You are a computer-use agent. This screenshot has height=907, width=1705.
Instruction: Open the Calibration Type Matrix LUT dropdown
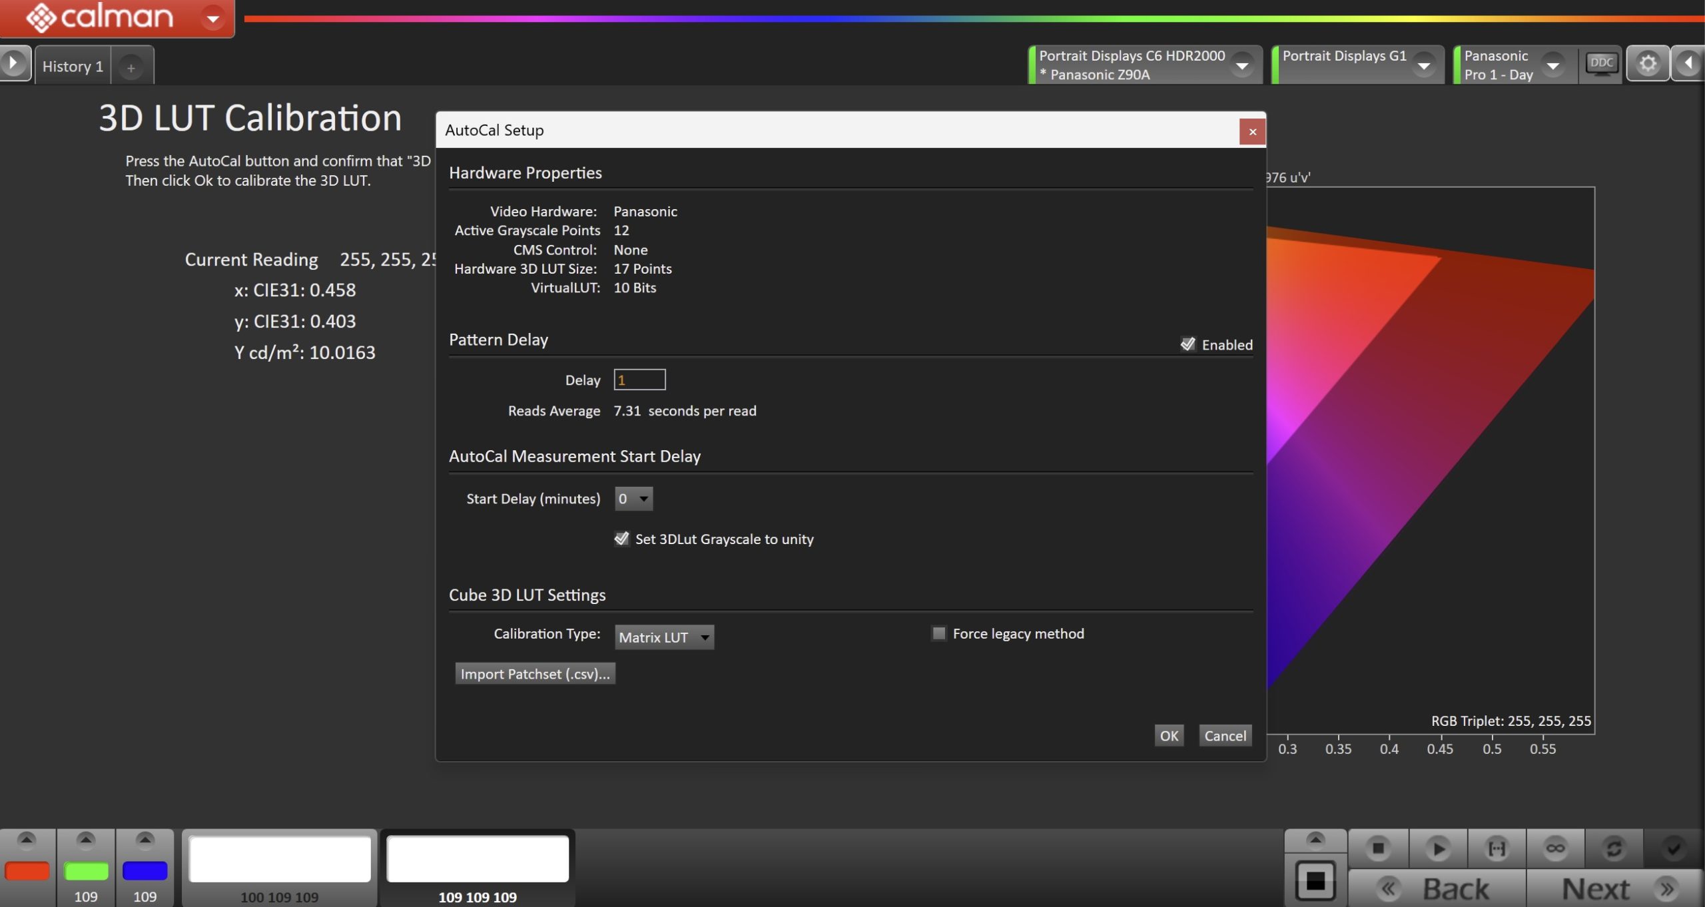click(x=664, y=637)
